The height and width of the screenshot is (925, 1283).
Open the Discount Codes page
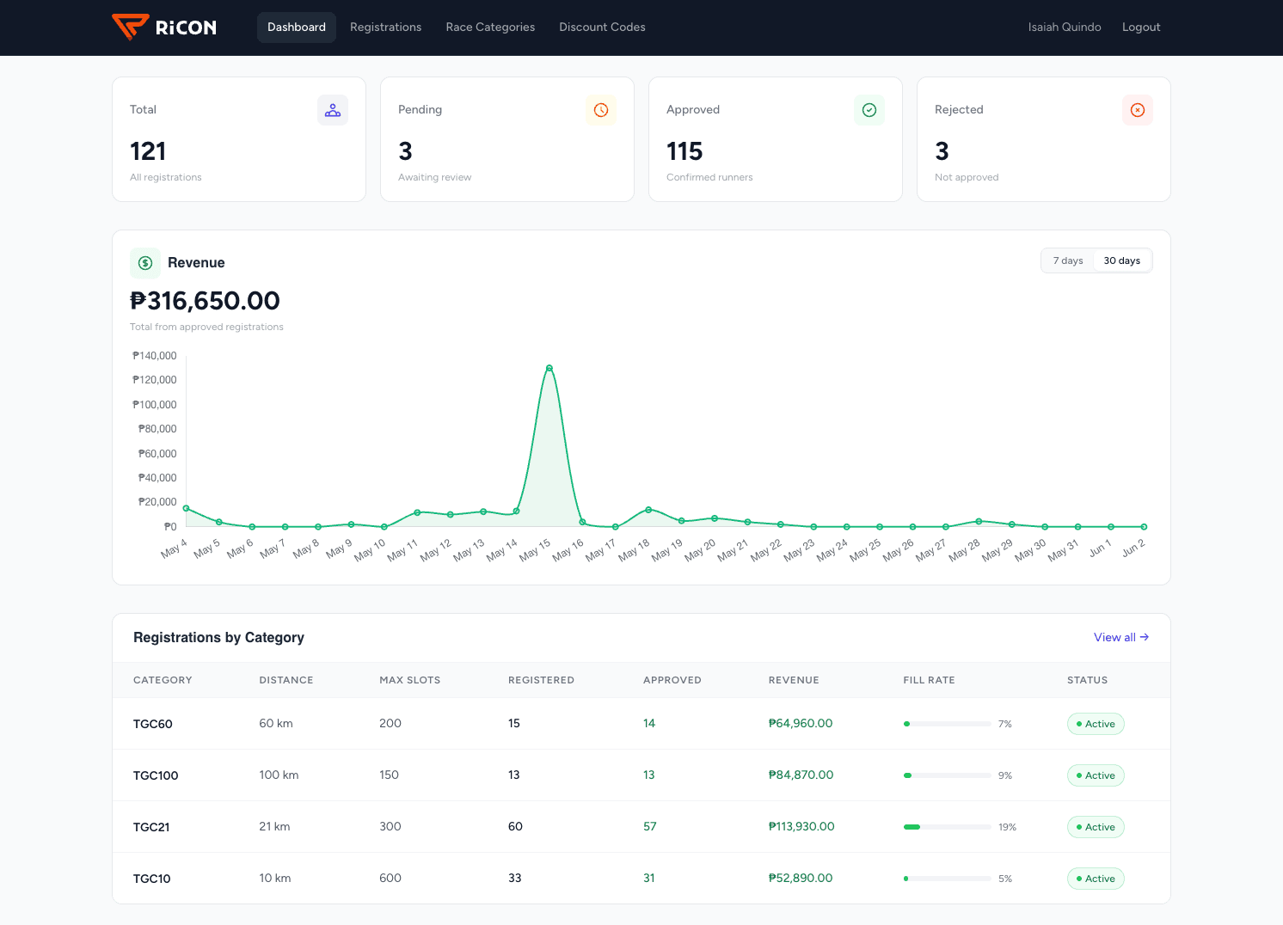coord(602,28)
